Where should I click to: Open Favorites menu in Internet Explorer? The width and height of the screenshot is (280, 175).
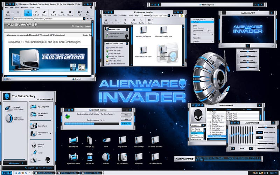coord(24,8)
